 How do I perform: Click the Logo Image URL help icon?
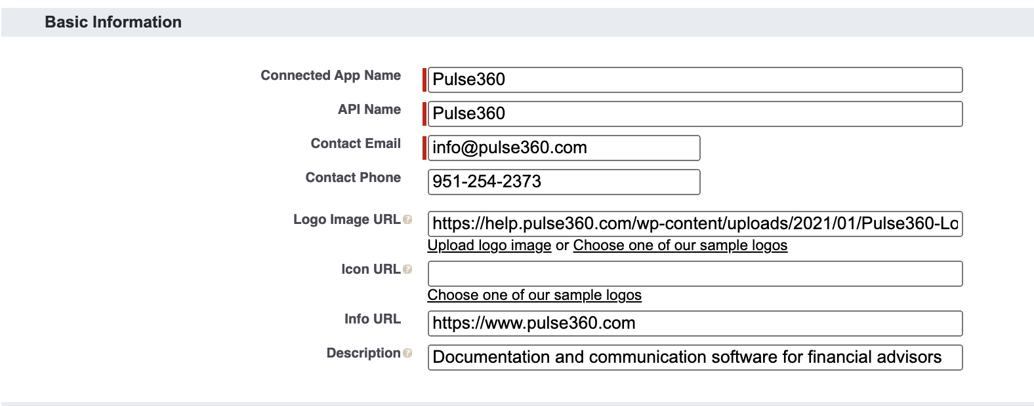(407, 220)
